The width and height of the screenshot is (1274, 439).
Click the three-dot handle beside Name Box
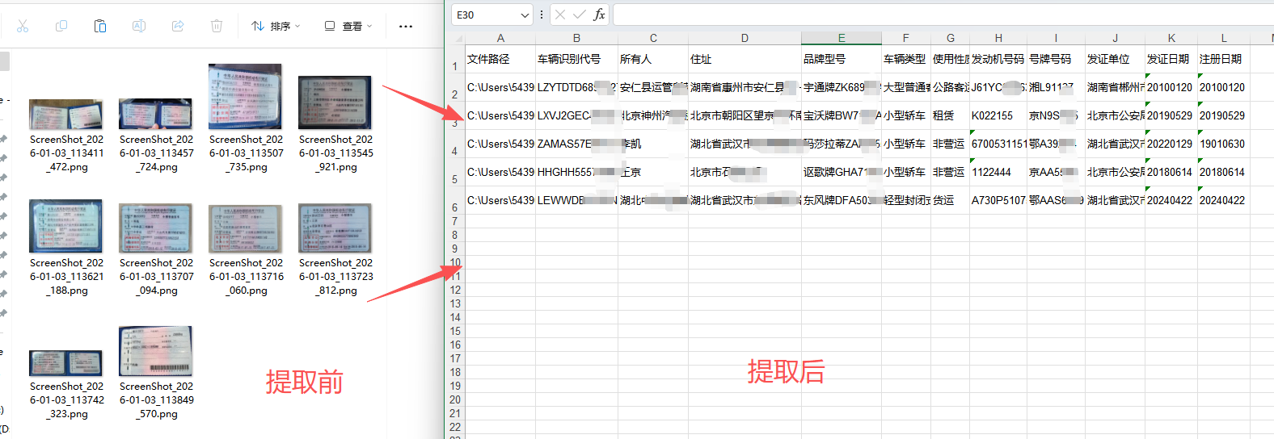tap(542, 15)
